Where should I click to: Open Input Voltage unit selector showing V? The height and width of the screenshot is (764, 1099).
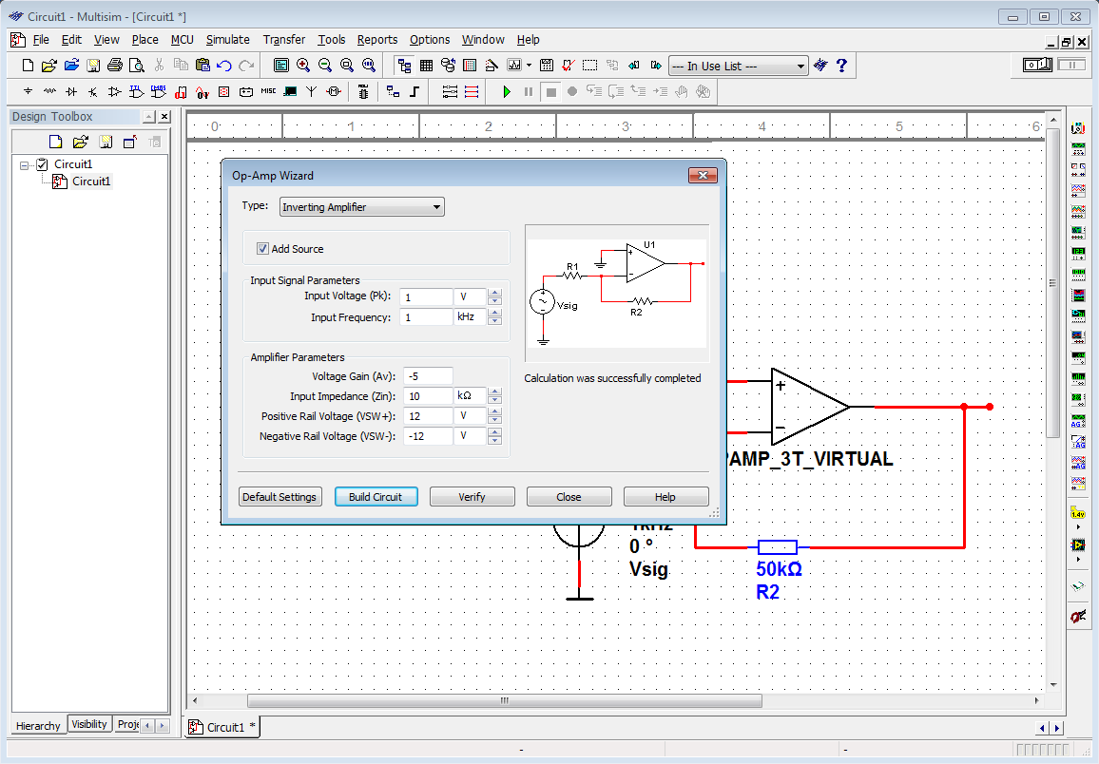[x=471, y=296]
